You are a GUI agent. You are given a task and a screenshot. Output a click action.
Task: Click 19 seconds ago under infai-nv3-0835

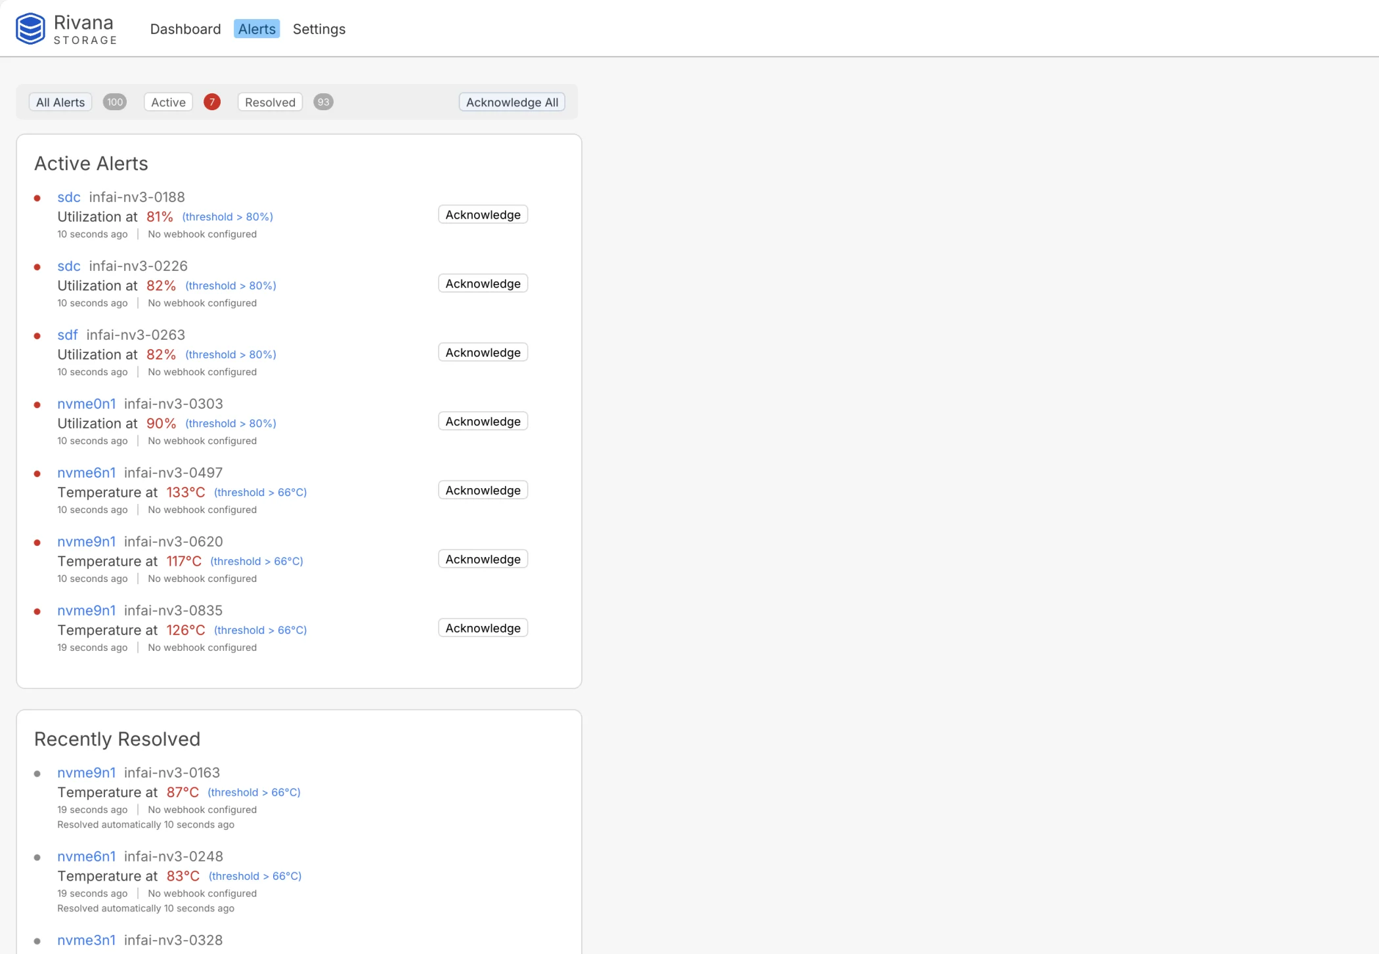[92, 648]
